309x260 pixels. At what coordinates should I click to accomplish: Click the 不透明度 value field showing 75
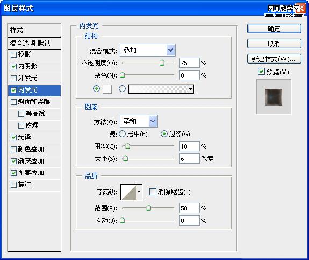tap(189, 63)
